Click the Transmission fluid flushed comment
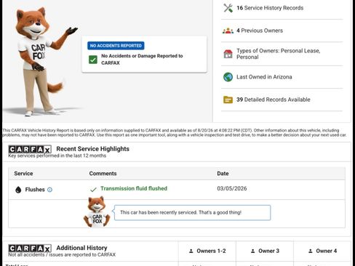Screen dimensions: 355x266 [x=134, y=188]
